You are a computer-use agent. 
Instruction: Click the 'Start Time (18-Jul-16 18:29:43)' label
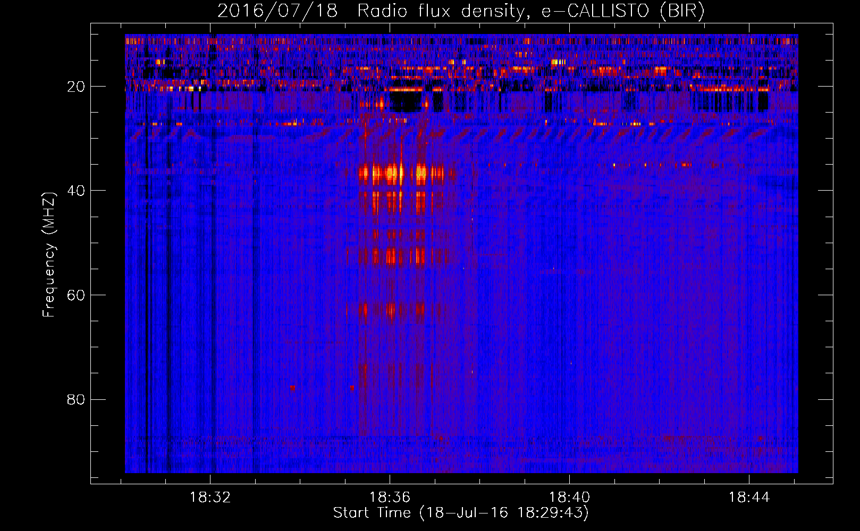[x=461, y=513]
